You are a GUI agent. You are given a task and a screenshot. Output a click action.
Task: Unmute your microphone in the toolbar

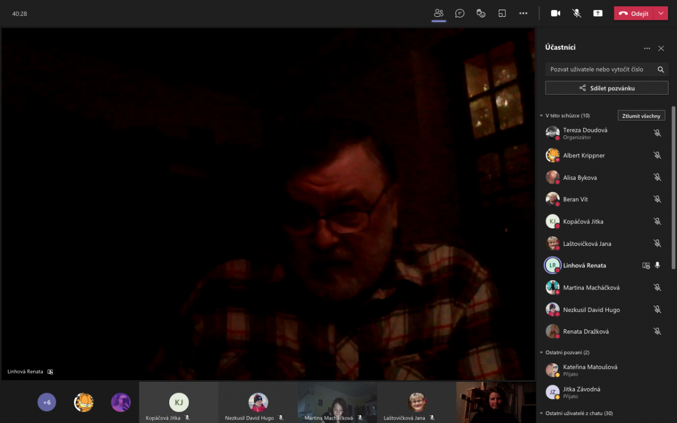pos(577,13)
